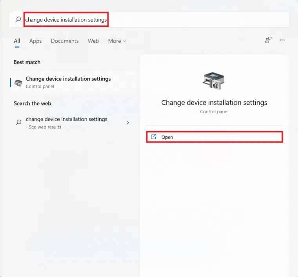The image size is (298, 277).
Task: Click the Open external-link icon
Action: tap(153, 137)
